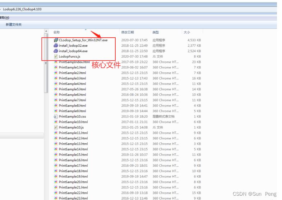This screenshot has width=282, height=200.
Task: Click the date 2019-06-02 16:07
Action: click(x=134, y=67)
